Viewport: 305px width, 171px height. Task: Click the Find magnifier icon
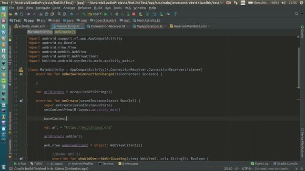click(x=59, y=14)
